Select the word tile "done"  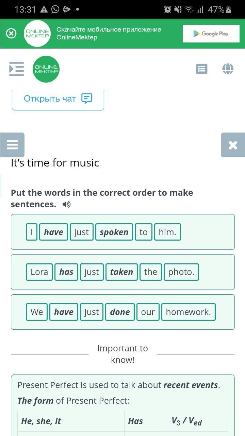[x=120, y=312]
